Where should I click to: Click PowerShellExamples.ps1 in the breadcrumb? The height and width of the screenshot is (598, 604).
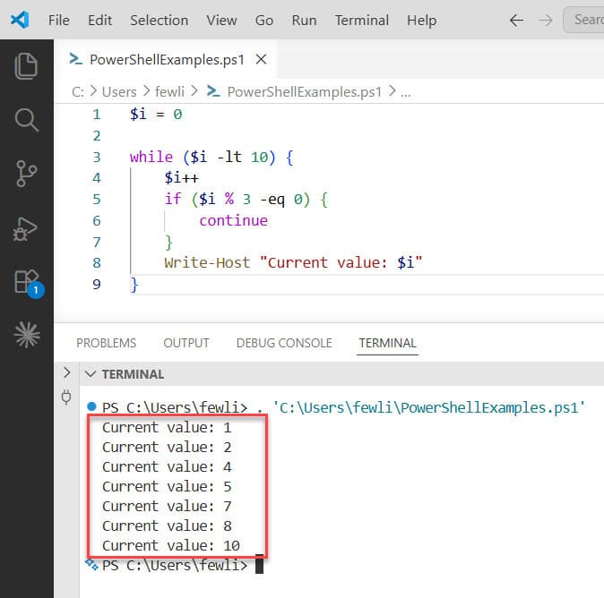coord(305,92)
